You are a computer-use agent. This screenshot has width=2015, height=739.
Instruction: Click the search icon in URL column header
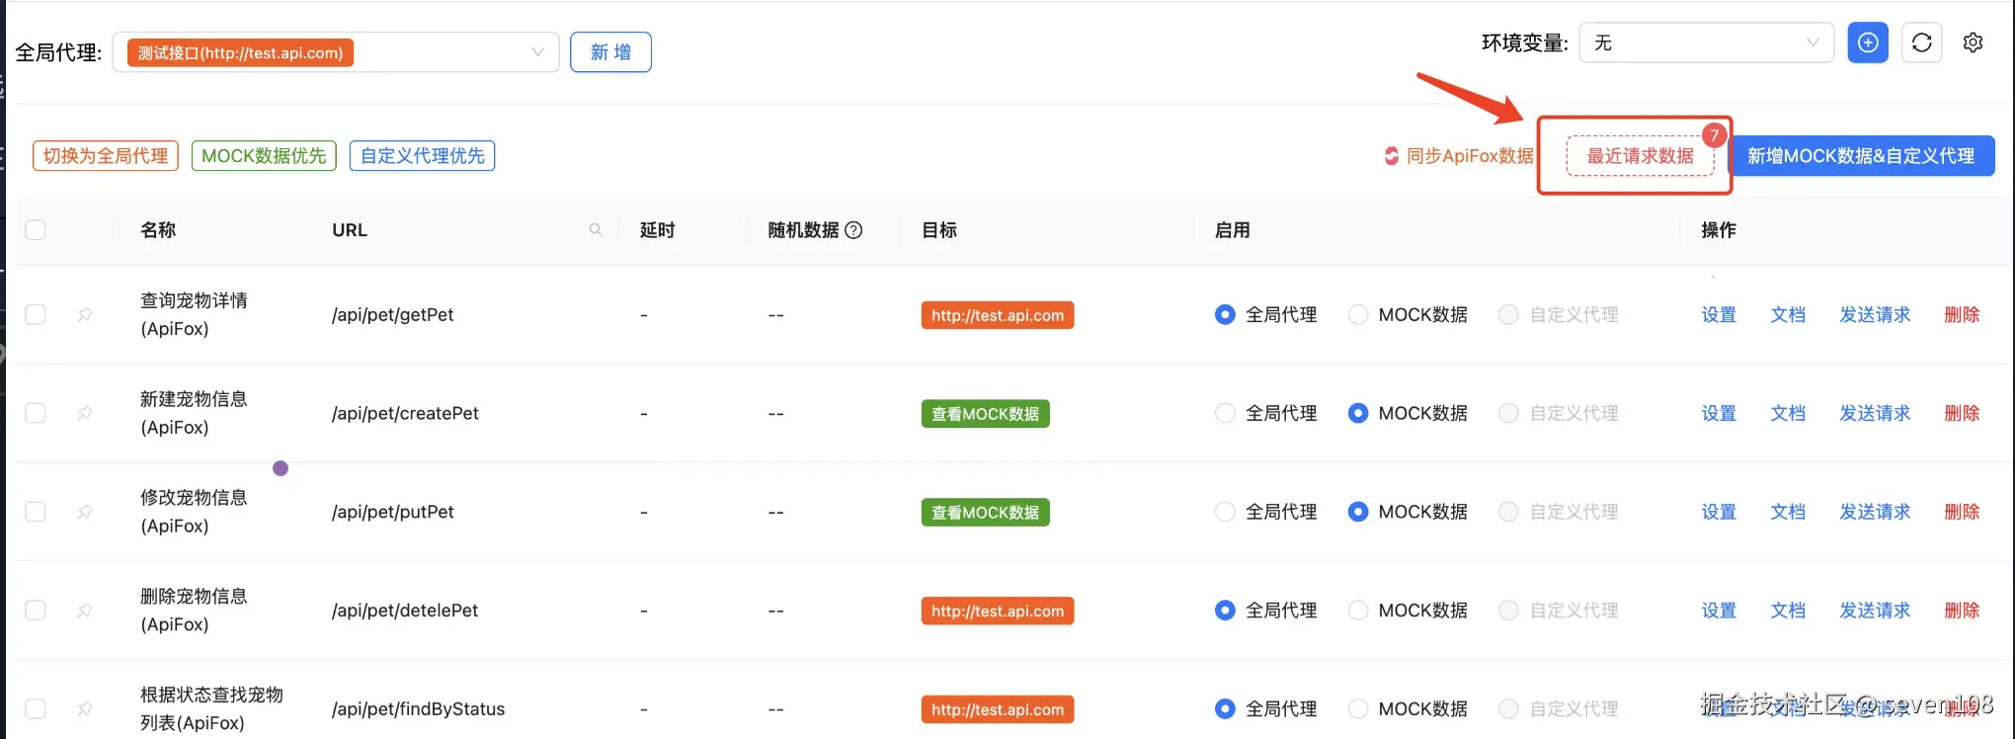click(596, 230)
